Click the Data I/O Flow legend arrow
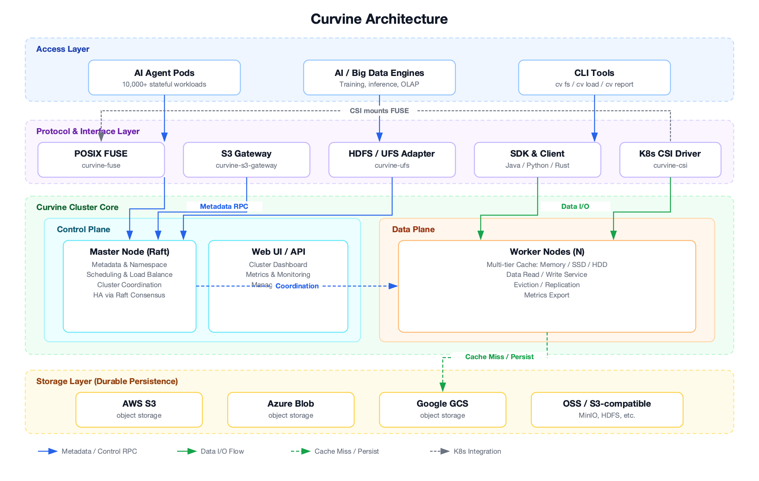 point(187,451)
